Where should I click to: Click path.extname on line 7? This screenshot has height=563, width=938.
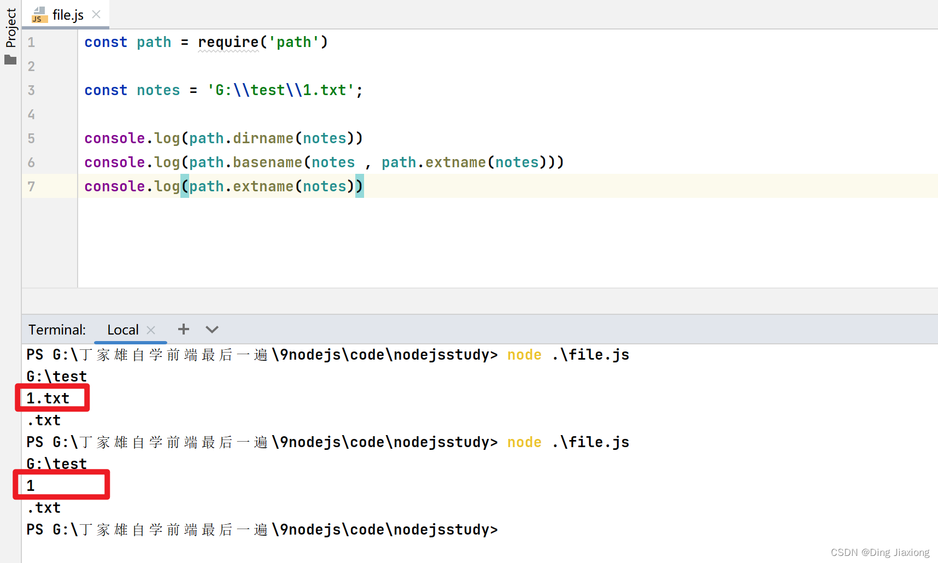[242, 186]
